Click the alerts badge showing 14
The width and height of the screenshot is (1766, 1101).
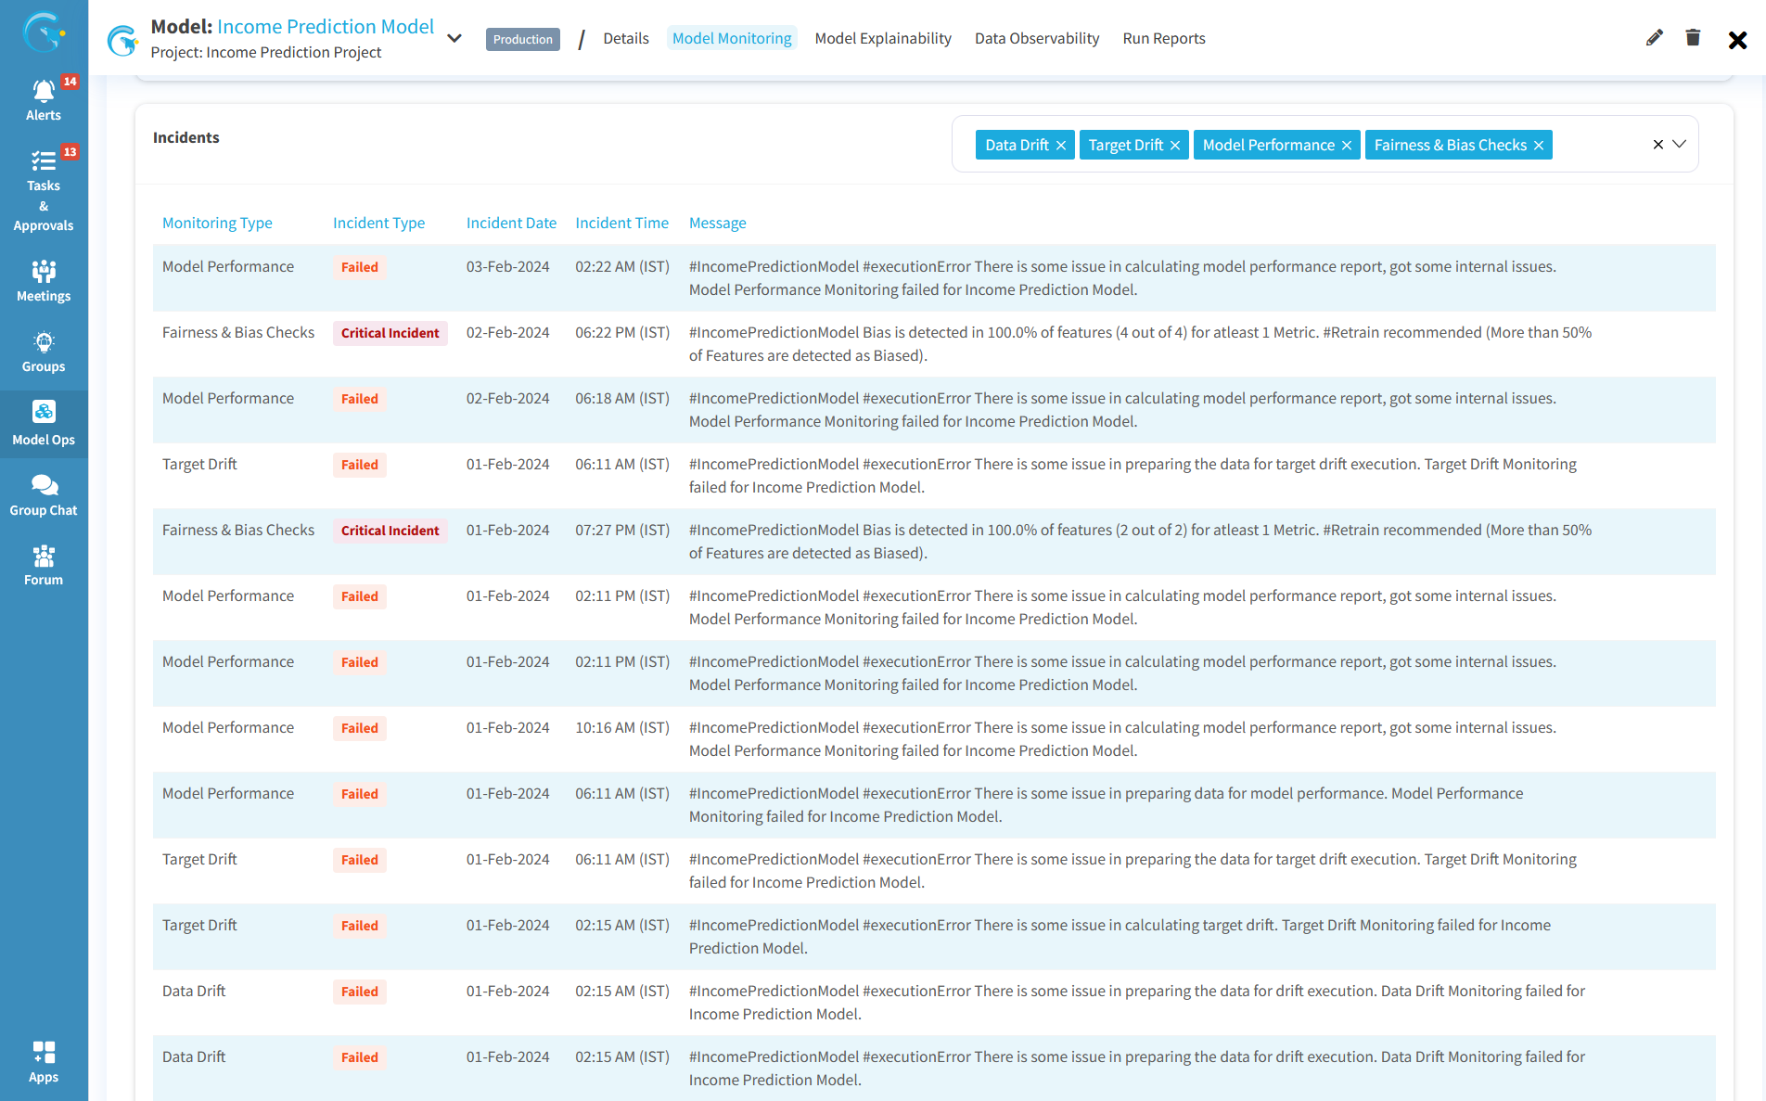70,82
